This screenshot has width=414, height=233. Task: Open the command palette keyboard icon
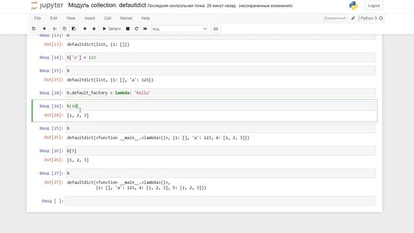click(215, 28)
